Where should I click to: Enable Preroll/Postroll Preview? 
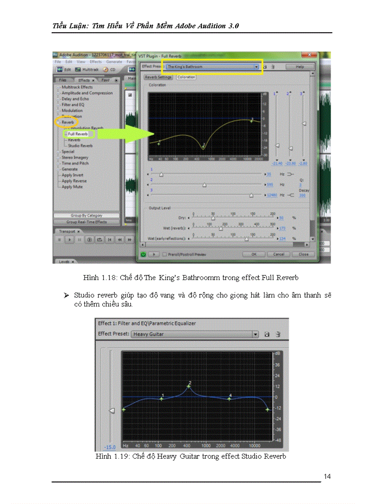click(x=164, y=253)
